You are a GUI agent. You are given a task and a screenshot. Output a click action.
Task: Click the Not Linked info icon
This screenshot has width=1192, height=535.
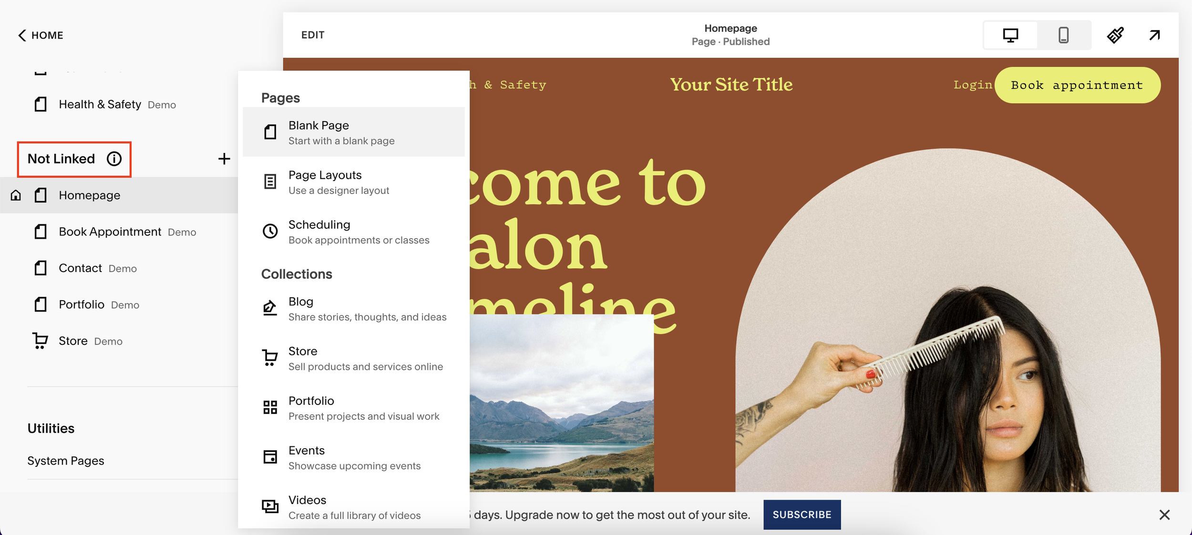114,159
